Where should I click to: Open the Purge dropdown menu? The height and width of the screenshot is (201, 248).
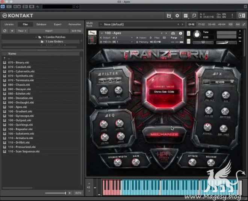pyautogui.click(x=176, y=38)
